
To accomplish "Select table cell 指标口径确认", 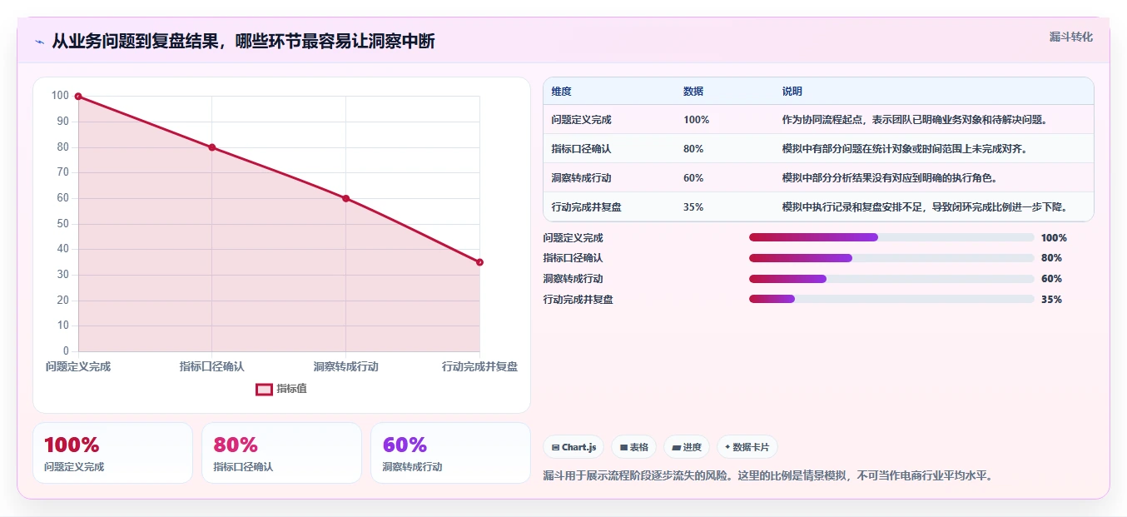I will click(581, 149).
